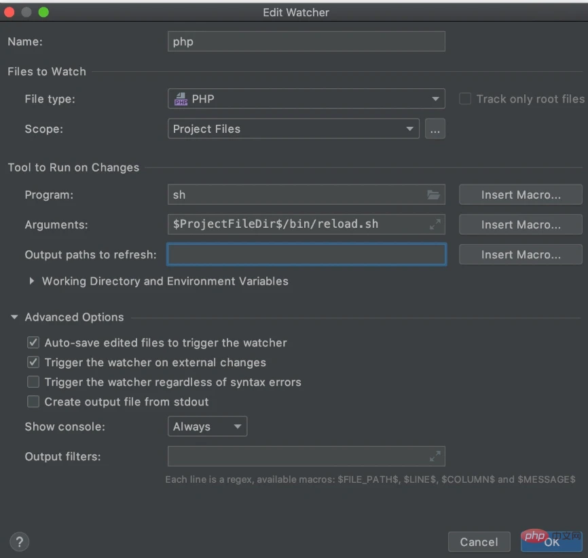Enable Track only root files checkbox
The height and width of the screenshot is (558, 588).
[x=465, y=99]
